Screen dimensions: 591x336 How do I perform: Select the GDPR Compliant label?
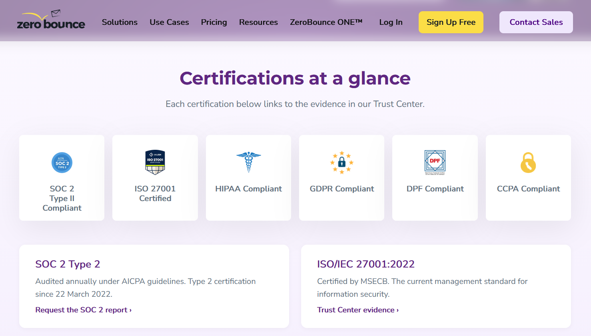[x=342, y=189]
